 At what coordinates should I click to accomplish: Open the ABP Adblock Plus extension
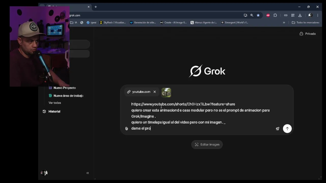(268, 15)
